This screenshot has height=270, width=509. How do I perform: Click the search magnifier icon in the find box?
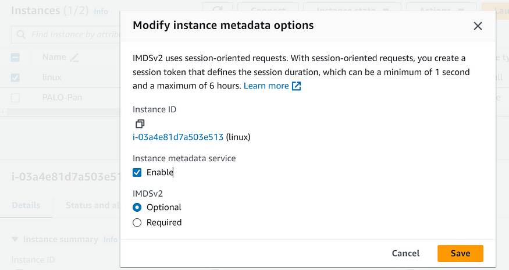[21, 34]
